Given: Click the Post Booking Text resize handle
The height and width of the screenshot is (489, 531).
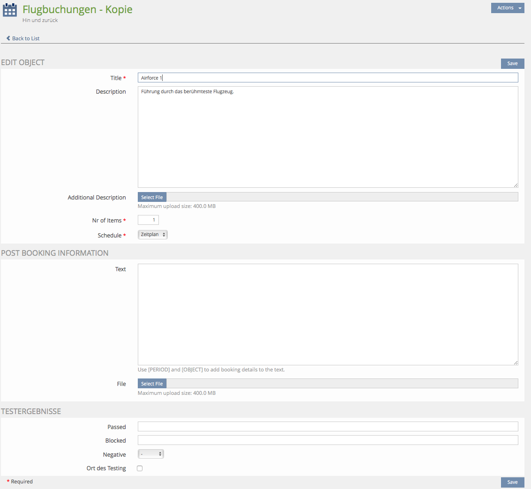Looking at the screenshot, I should tap(516, 363).
